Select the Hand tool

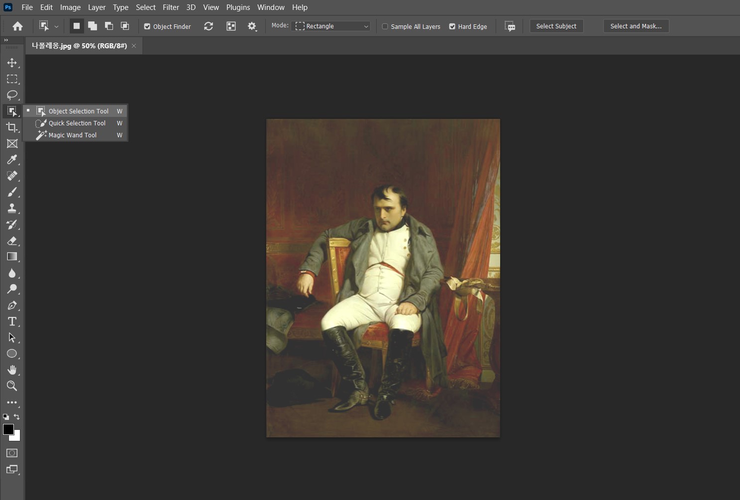12,370
